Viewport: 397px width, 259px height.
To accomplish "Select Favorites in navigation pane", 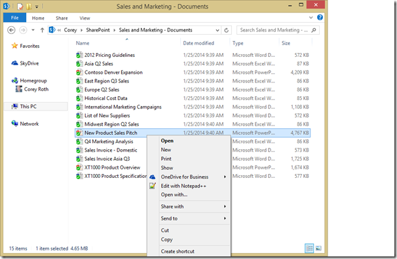I will click(29, 46).
